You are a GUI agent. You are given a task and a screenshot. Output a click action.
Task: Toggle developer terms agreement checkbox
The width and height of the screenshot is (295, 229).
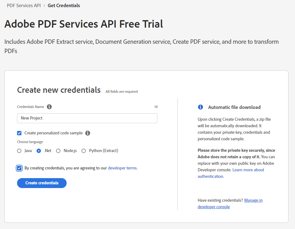[19, 168]
